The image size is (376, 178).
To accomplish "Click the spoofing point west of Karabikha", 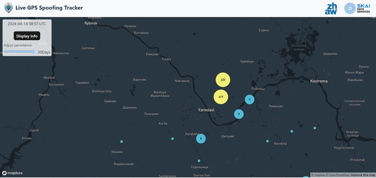I will pyautogui.click(x=172, y=139).
